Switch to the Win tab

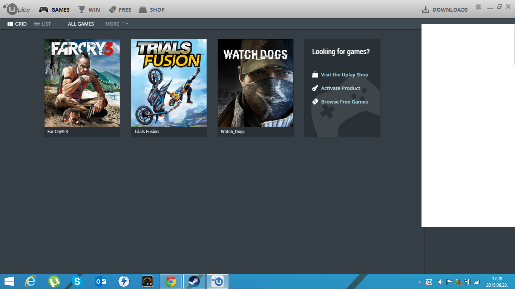[x=89, y=10]
